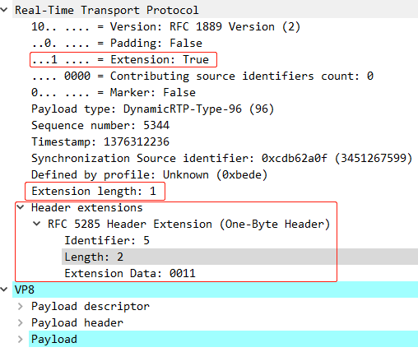Select Timestamp: 1376312236 row

coord(100,141)
